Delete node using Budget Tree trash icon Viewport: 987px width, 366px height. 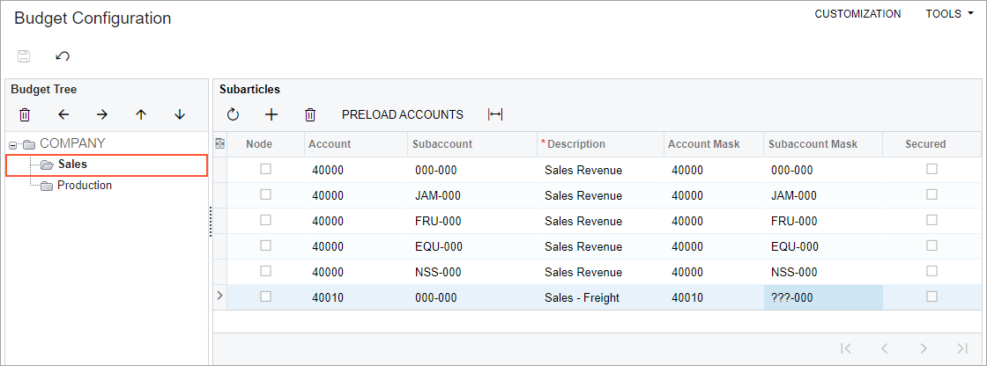(25, 114)
